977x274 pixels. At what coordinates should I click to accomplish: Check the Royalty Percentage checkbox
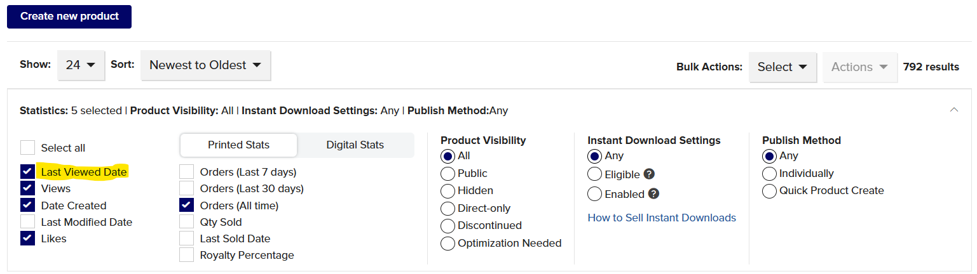186,255
